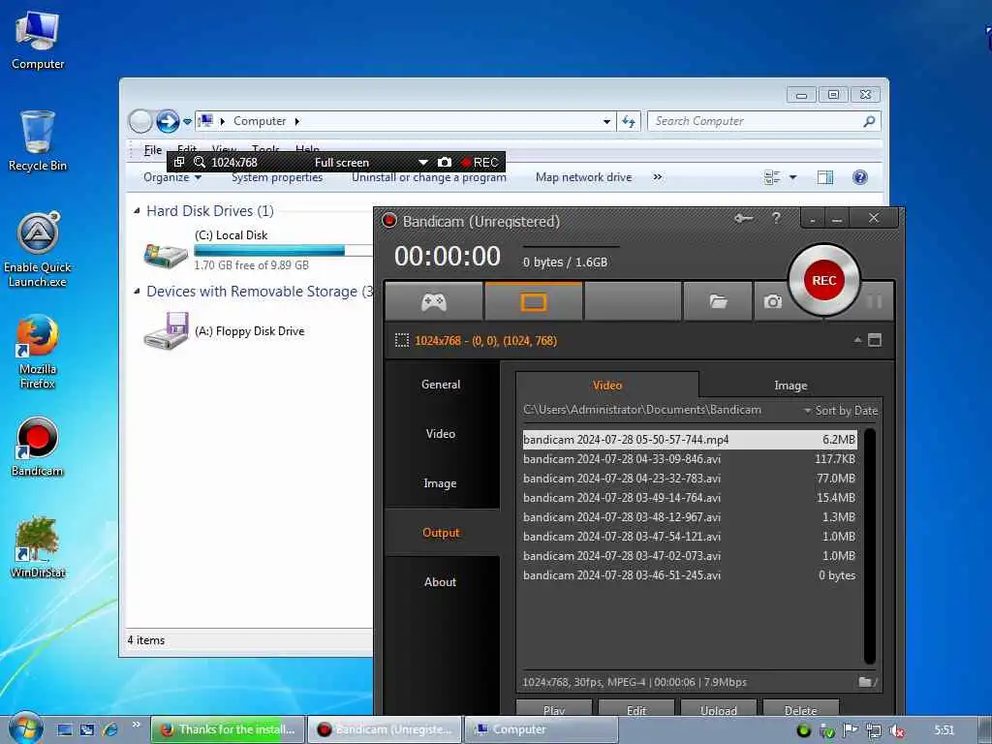Click pause icon beside Bandicam REC button
Screen dimensions: 992x744
tap(875, 302)
